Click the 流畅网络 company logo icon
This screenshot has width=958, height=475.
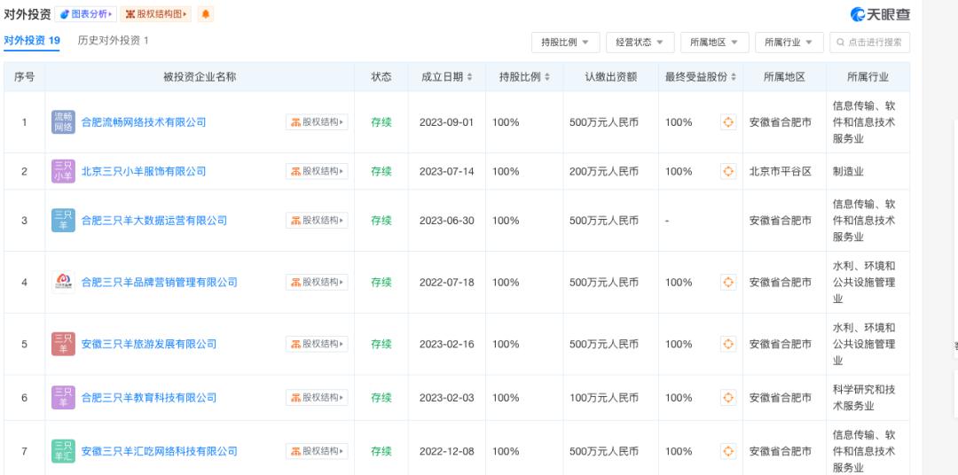coord(64,122)
